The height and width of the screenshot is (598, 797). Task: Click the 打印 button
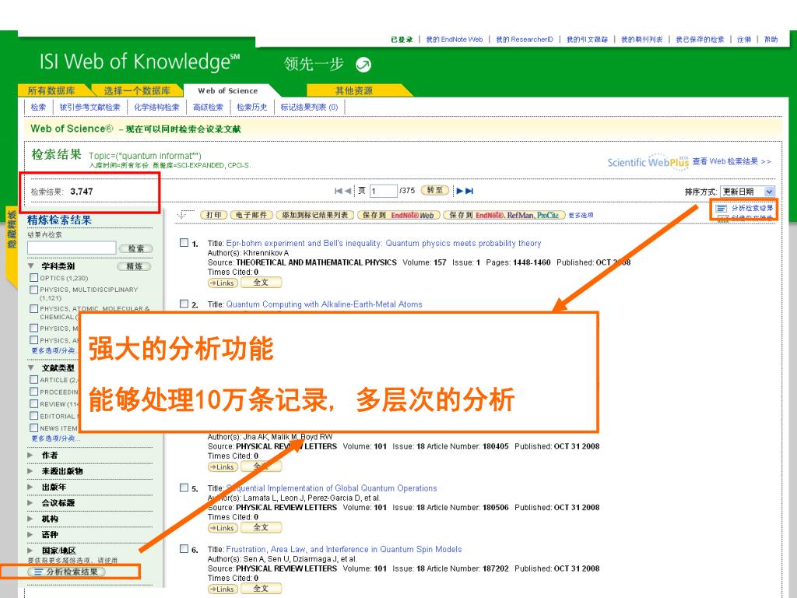213,215
